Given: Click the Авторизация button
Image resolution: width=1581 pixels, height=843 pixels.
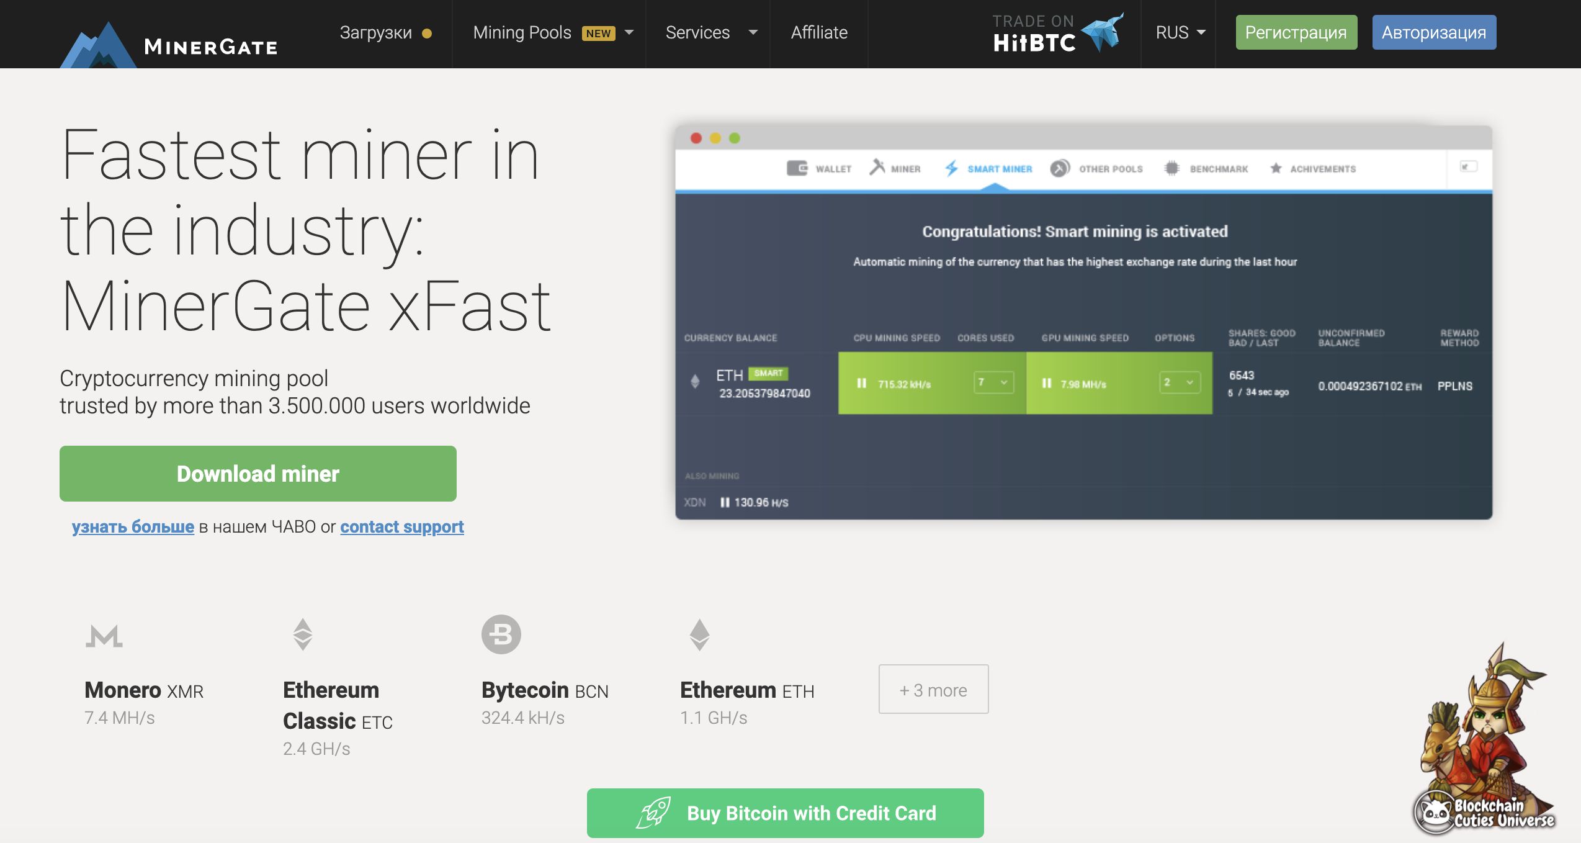Looking at the screenshot, I should pos(1434,32).
